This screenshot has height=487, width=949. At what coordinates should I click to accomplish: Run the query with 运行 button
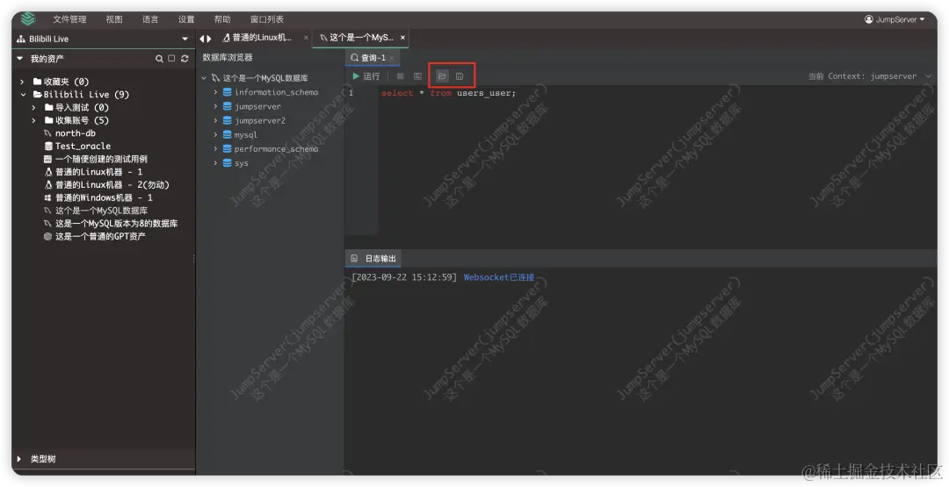pyautogui.click(x=366, y=76)
